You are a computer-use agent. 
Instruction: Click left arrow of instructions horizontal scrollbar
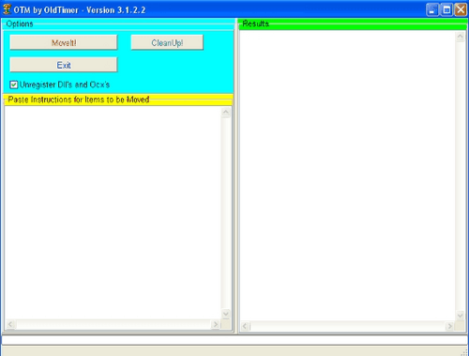click(x=10, y=324)
